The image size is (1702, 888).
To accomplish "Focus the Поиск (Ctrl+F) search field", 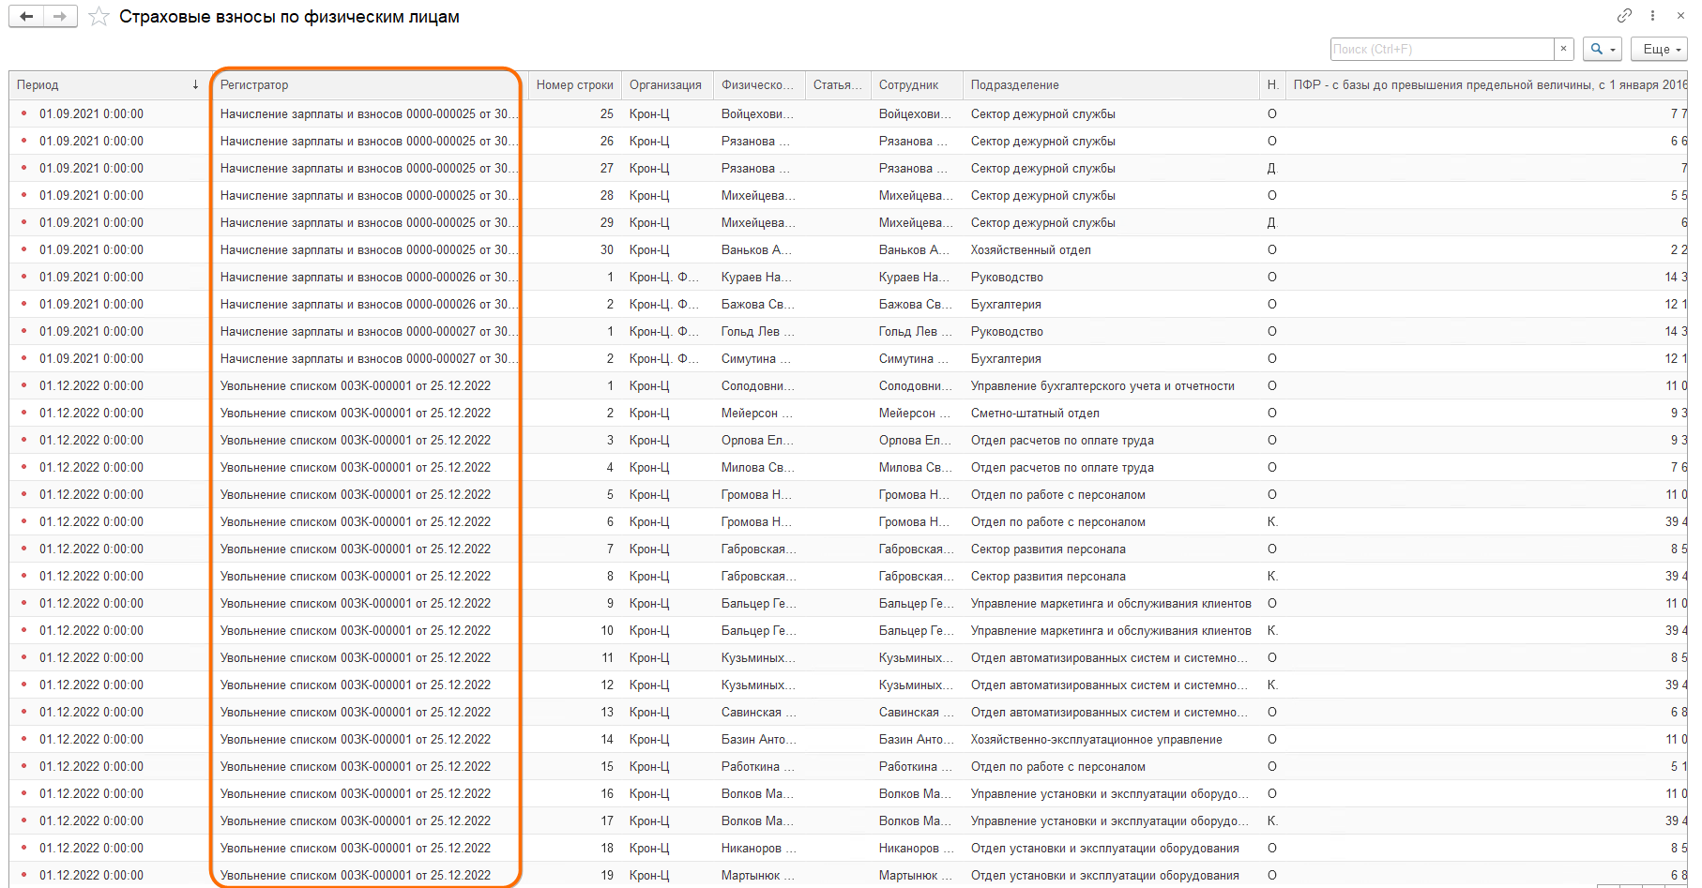I will click(1441, 49).
